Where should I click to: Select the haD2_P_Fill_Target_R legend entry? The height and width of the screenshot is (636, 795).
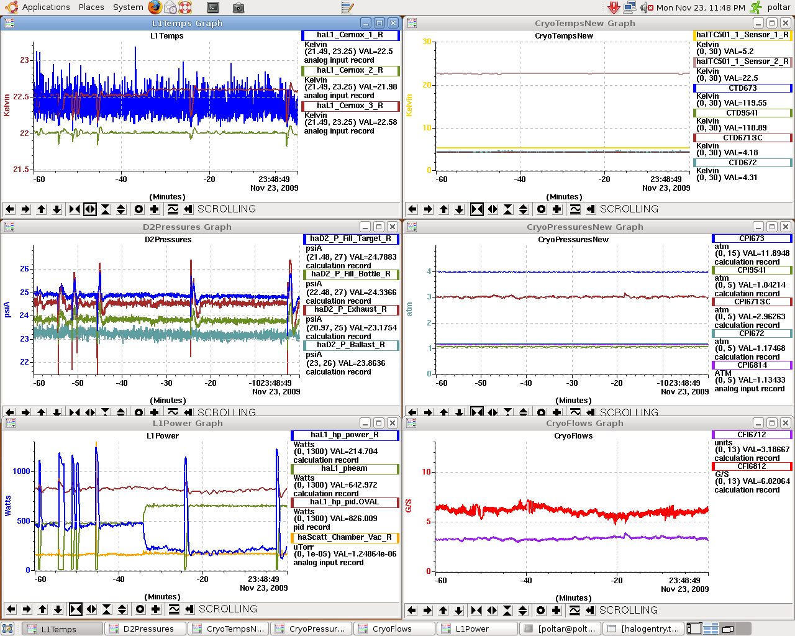[351, 239]
